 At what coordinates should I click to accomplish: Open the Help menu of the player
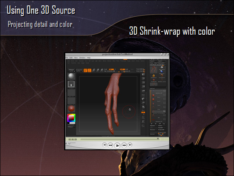(x=89, y=58)
